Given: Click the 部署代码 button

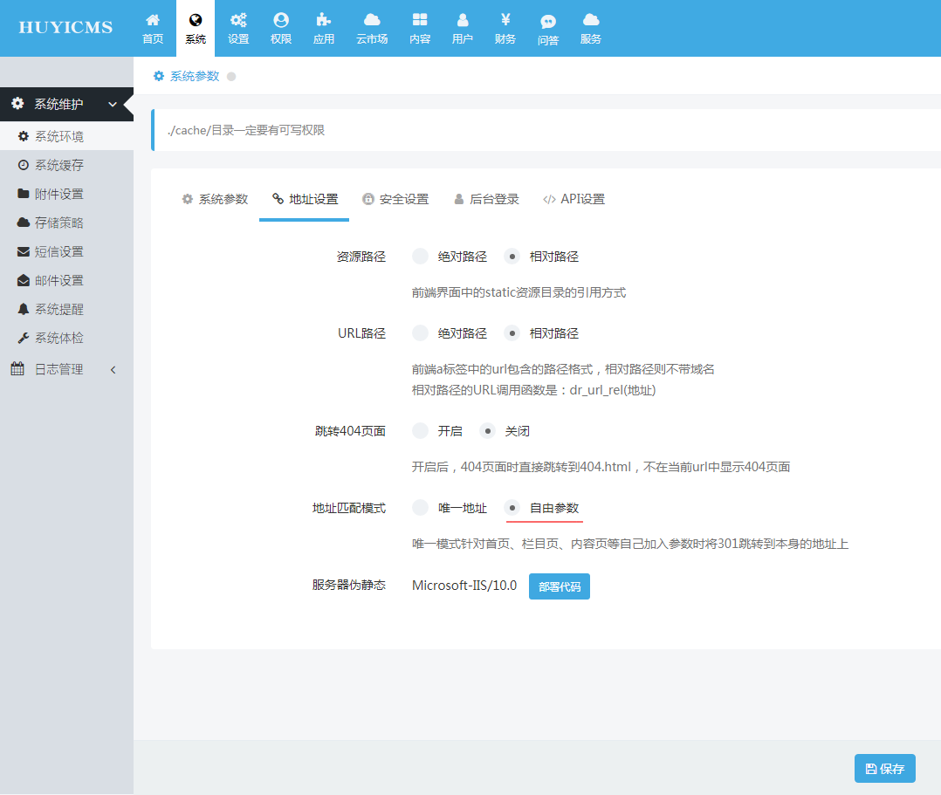Looking at the screenshot, I should tap(560, 586).
